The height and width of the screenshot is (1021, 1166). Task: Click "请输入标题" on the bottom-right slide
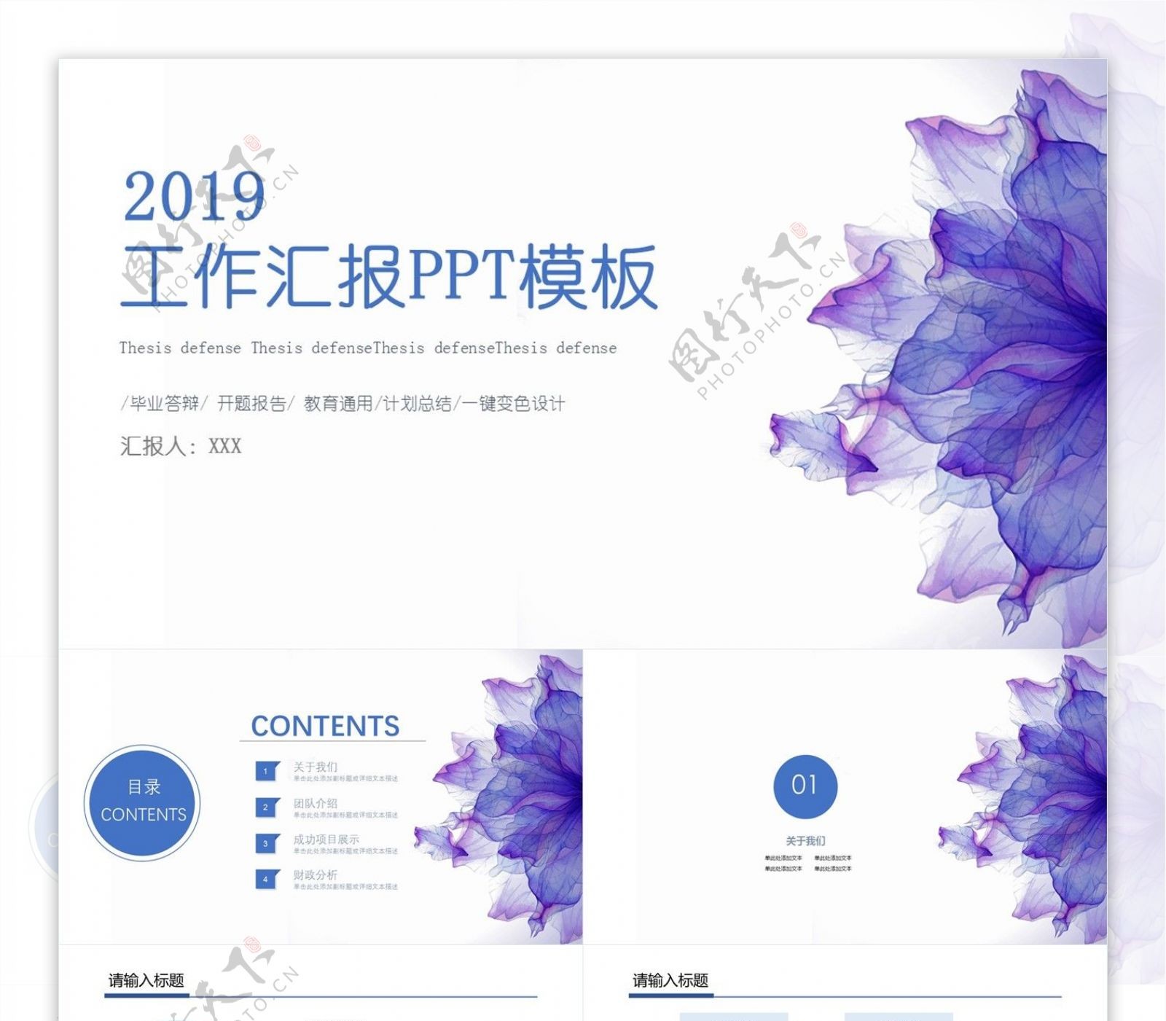click(x=670, y=980)
